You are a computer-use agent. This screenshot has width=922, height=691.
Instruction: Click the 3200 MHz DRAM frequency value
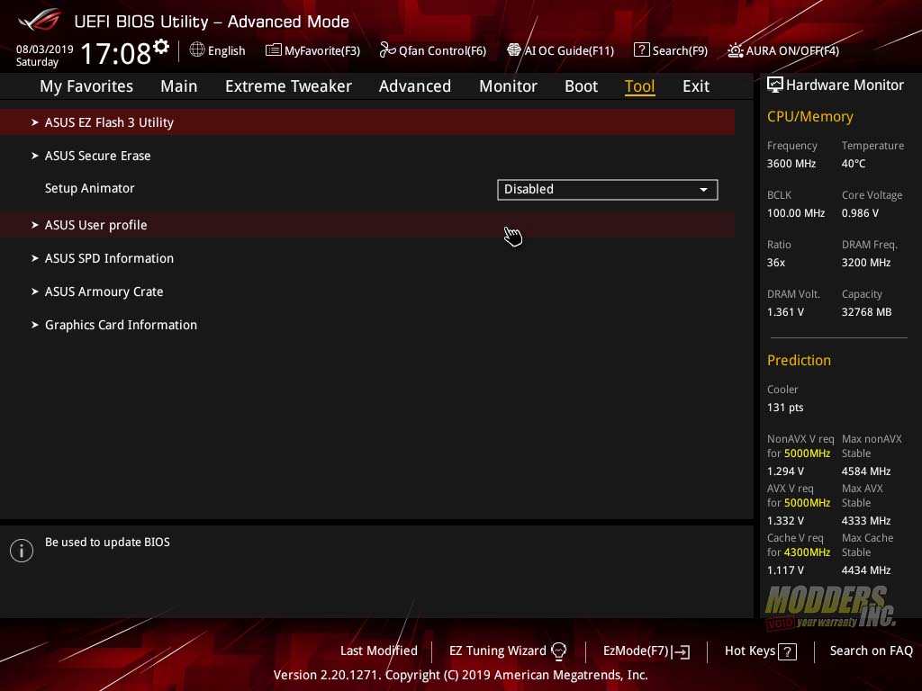click(866, 263)
